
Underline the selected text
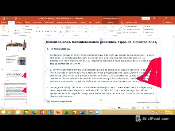(x=42, y=31)
